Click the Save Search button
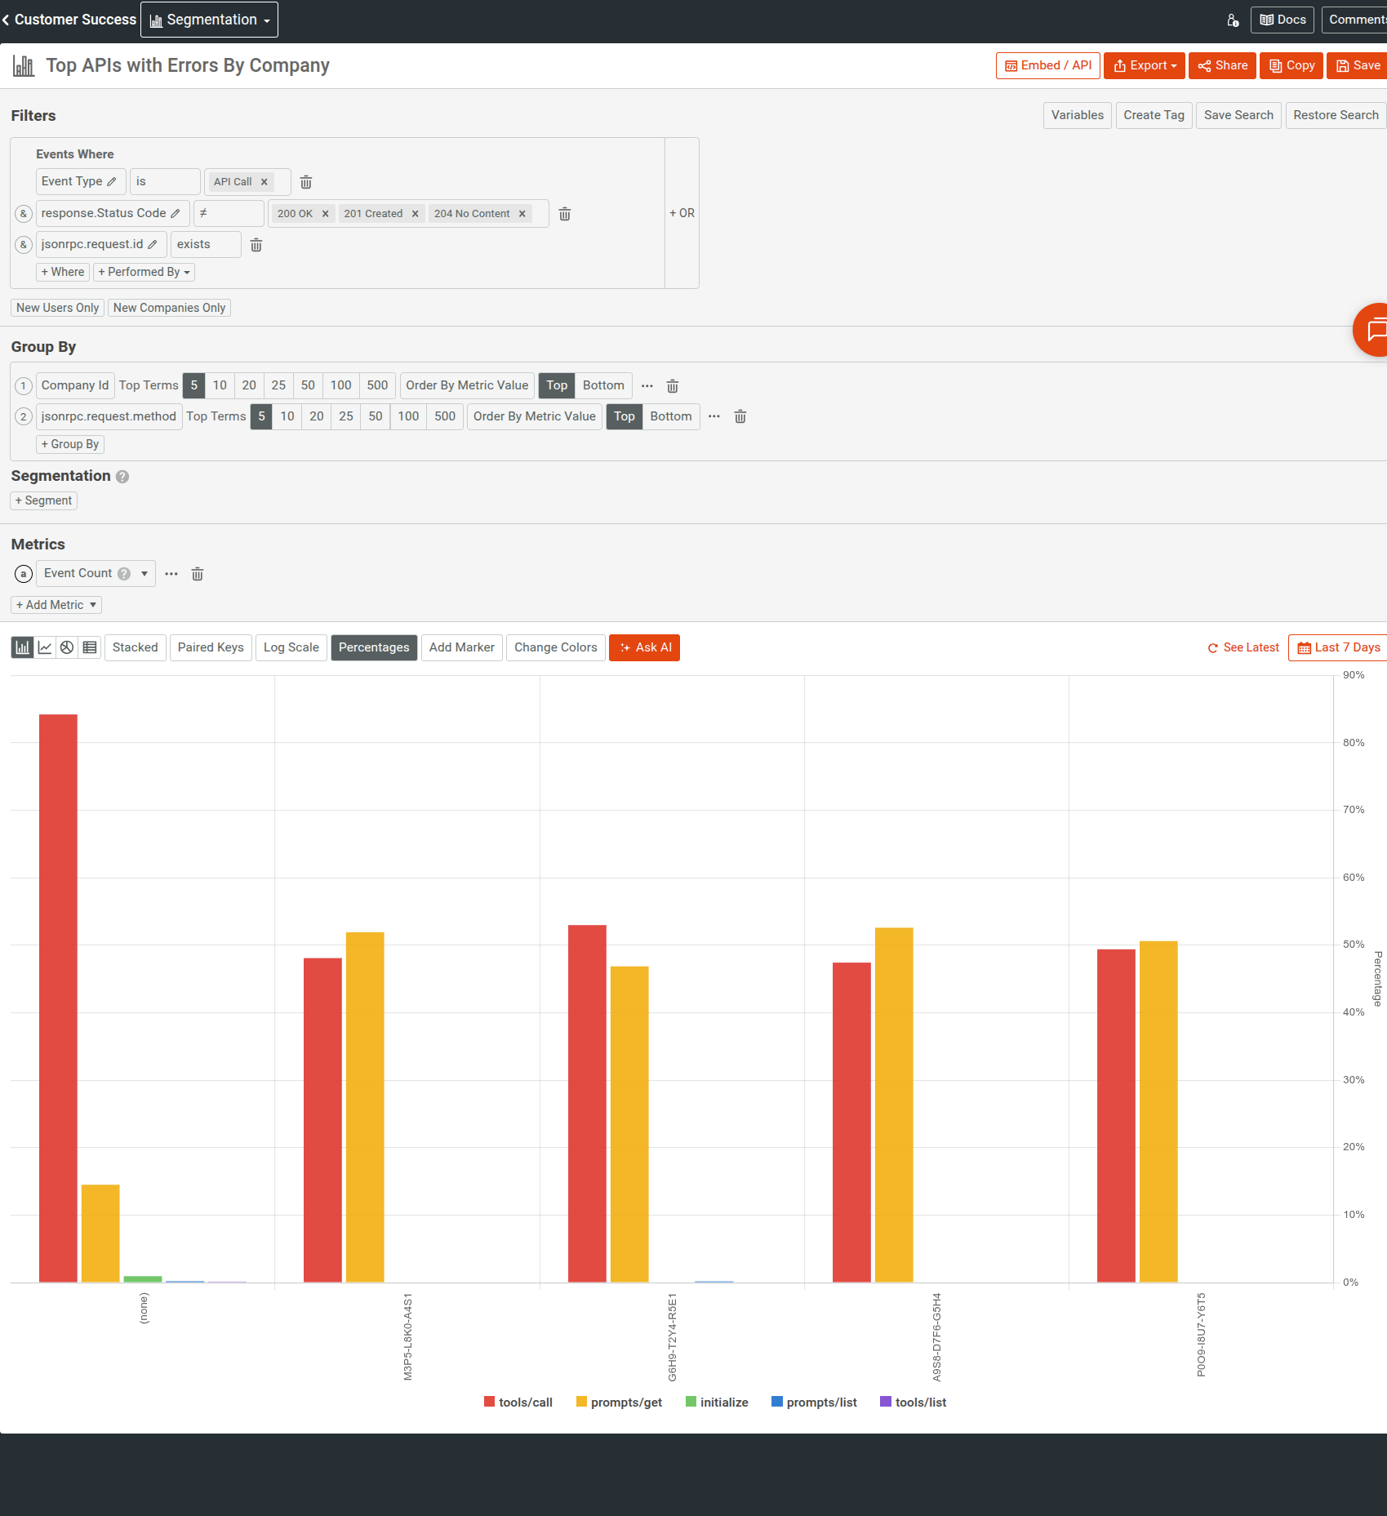This screenshot has width=1387, height=1516. coord(1238,115)
